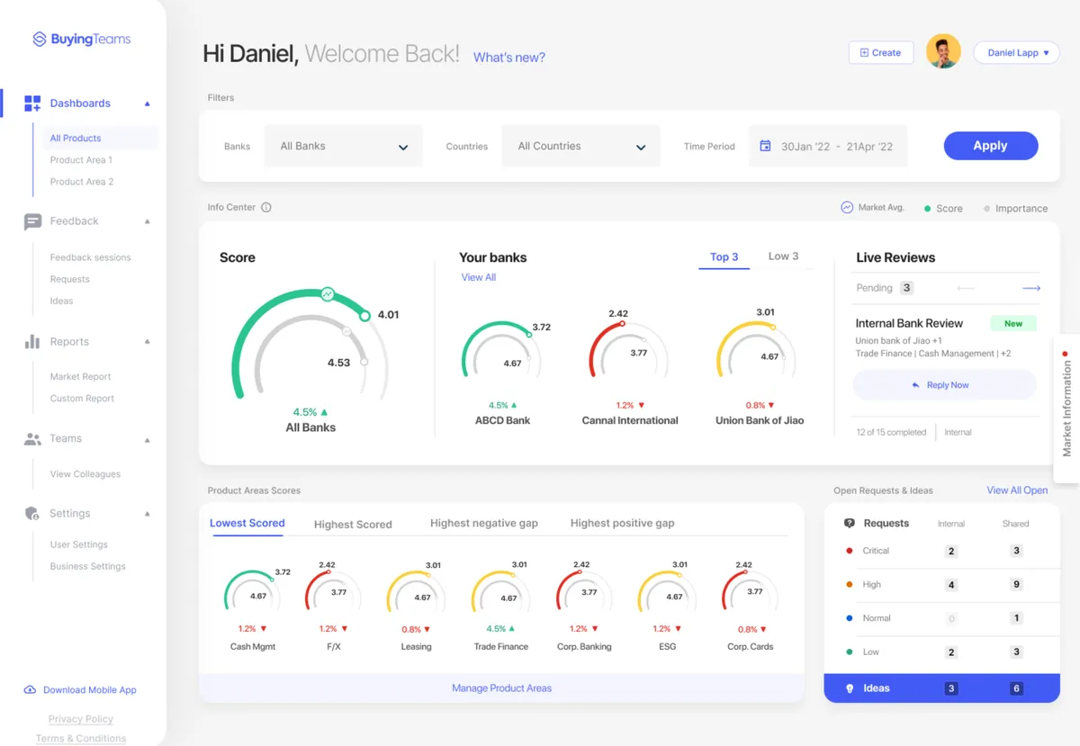
Task: Open the Manage Product Areas link
Action: pyautogui.click(x=501, y=688)
